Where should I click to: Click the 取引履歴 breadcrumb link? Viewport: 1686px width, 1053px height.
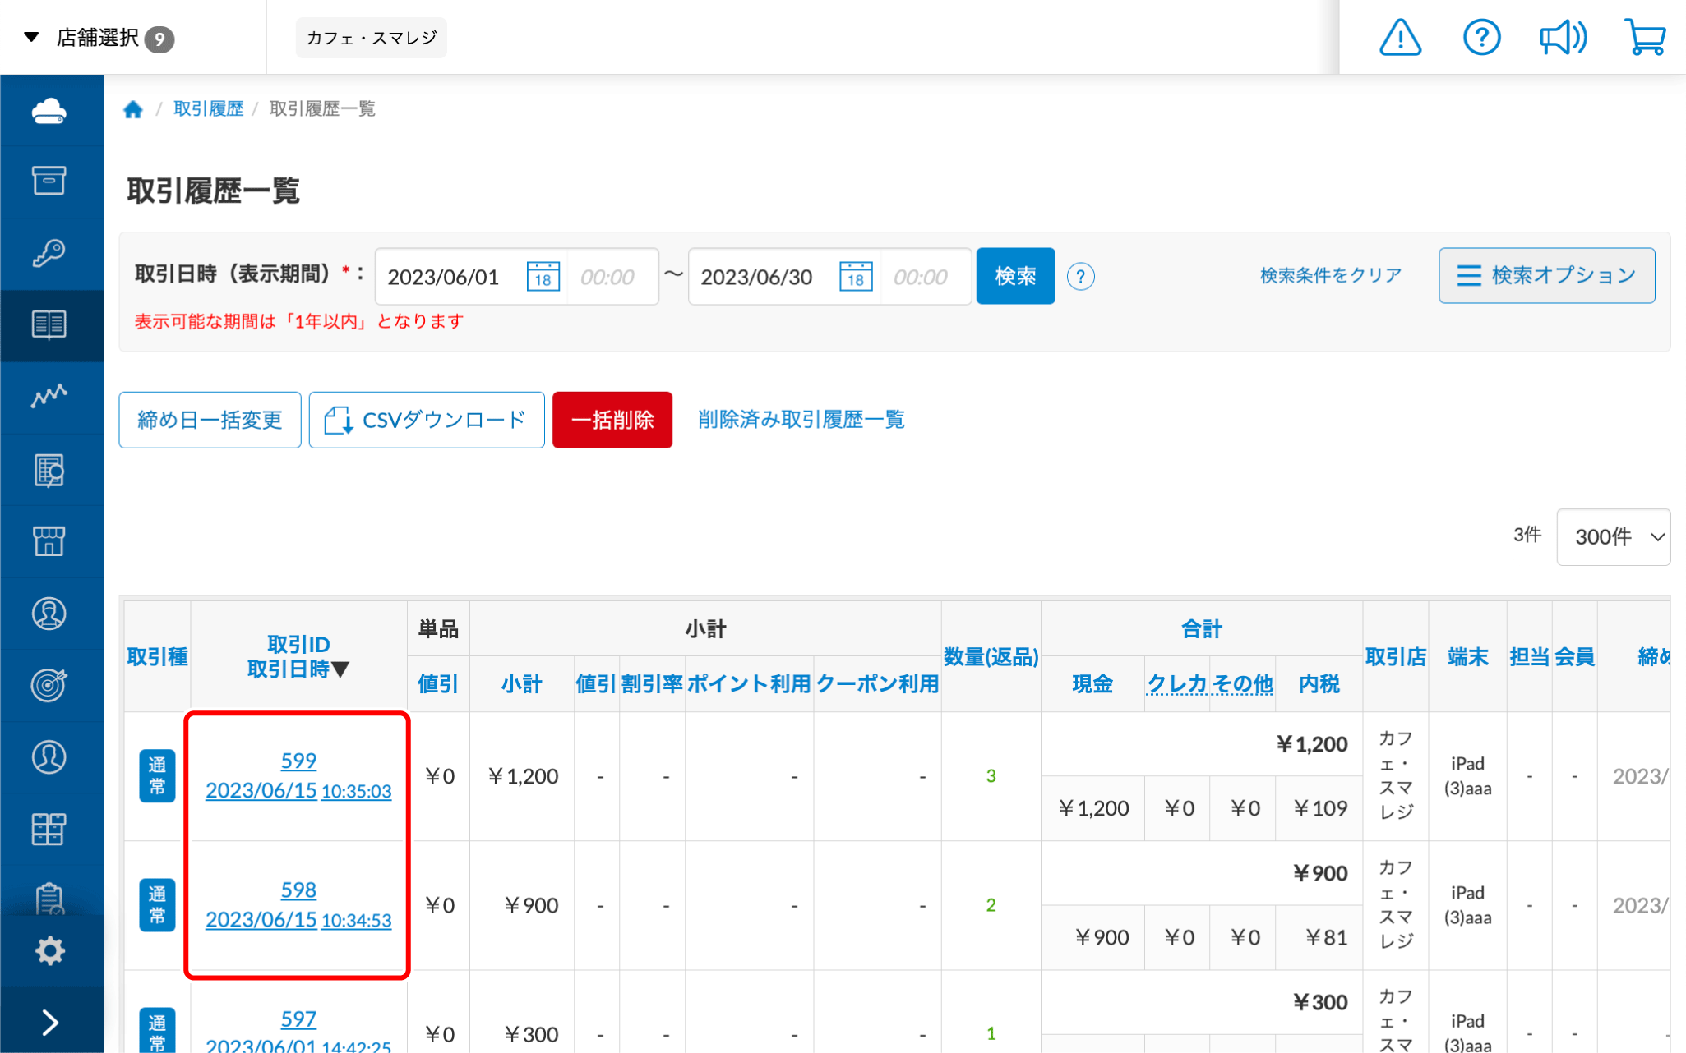[x=208, y=109]
